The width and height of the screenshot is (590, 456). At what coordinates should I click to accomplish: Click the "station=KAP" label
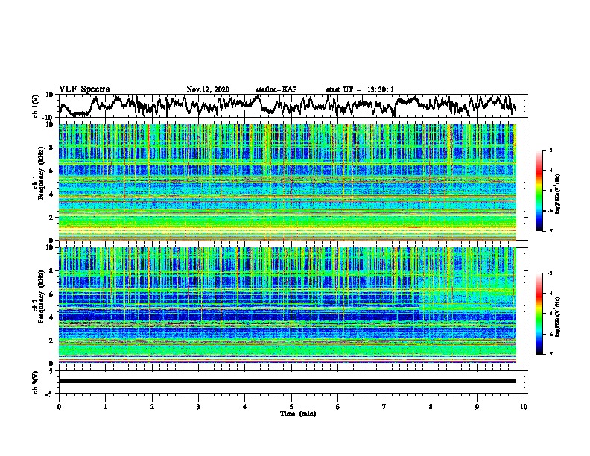tap(276, 89)
